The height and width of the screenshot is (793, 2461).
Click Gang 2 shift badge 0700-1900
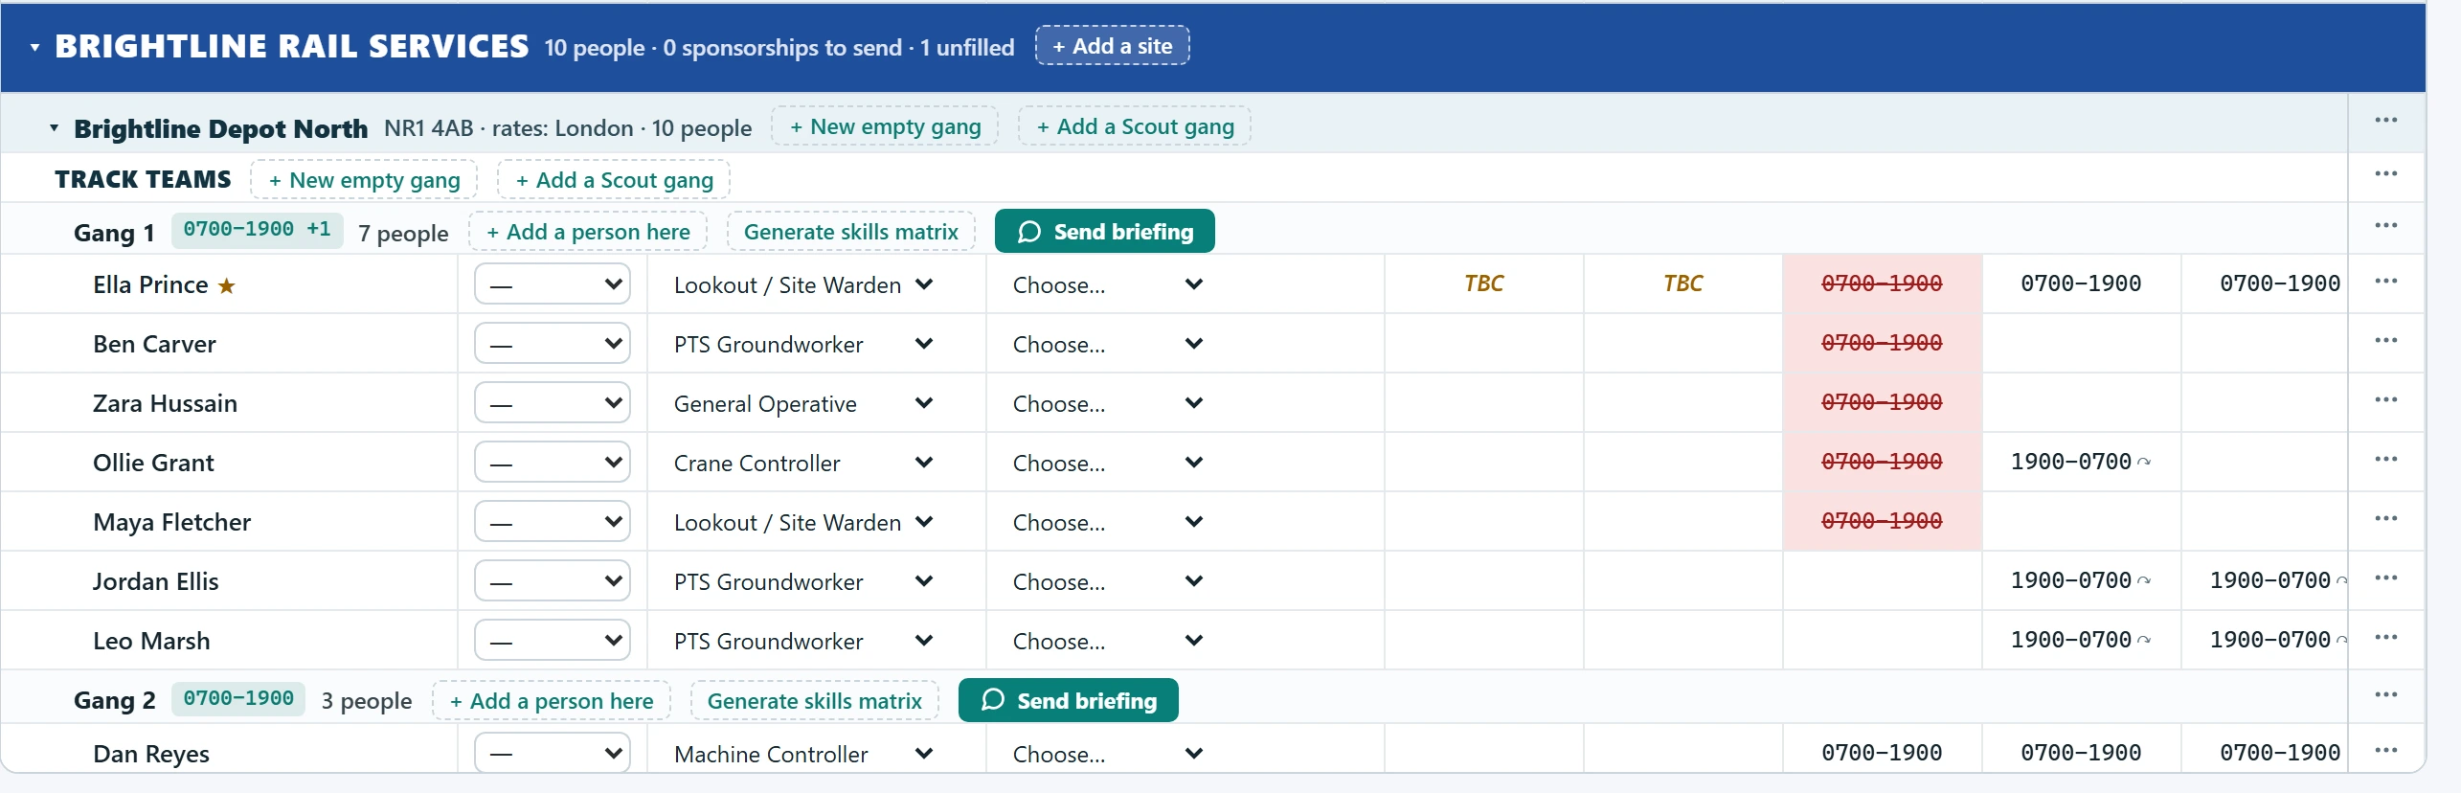tap(238, 699)
